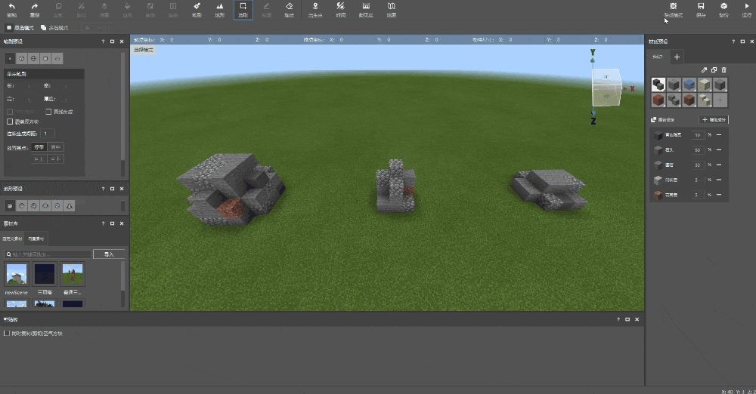Select the blue block material swatch
The width and height of the screenshot is (756, 394).
pyautogui.click(x=688, y=85)
